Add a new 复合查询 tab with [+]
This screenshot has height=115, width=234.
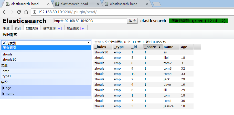point(83,28)
